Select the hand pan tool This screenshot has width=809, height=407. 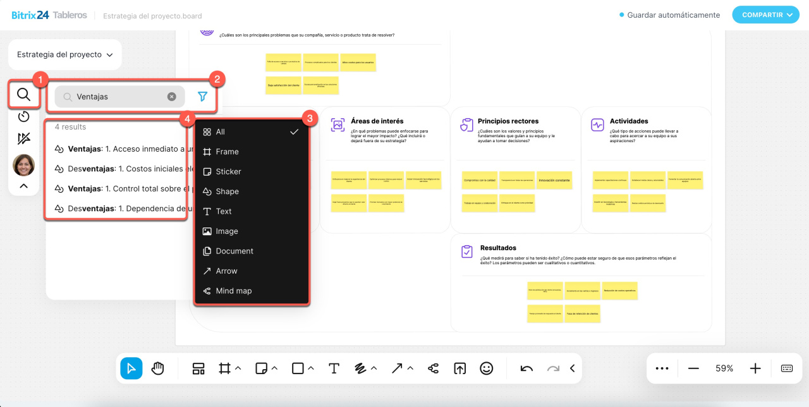pos(158,368)
